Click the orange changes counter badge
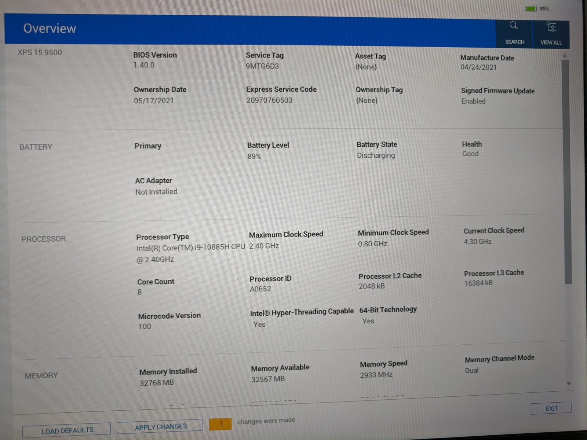Image resolution: width=587 pixels, height=440 pixels. tap(220, 424)
